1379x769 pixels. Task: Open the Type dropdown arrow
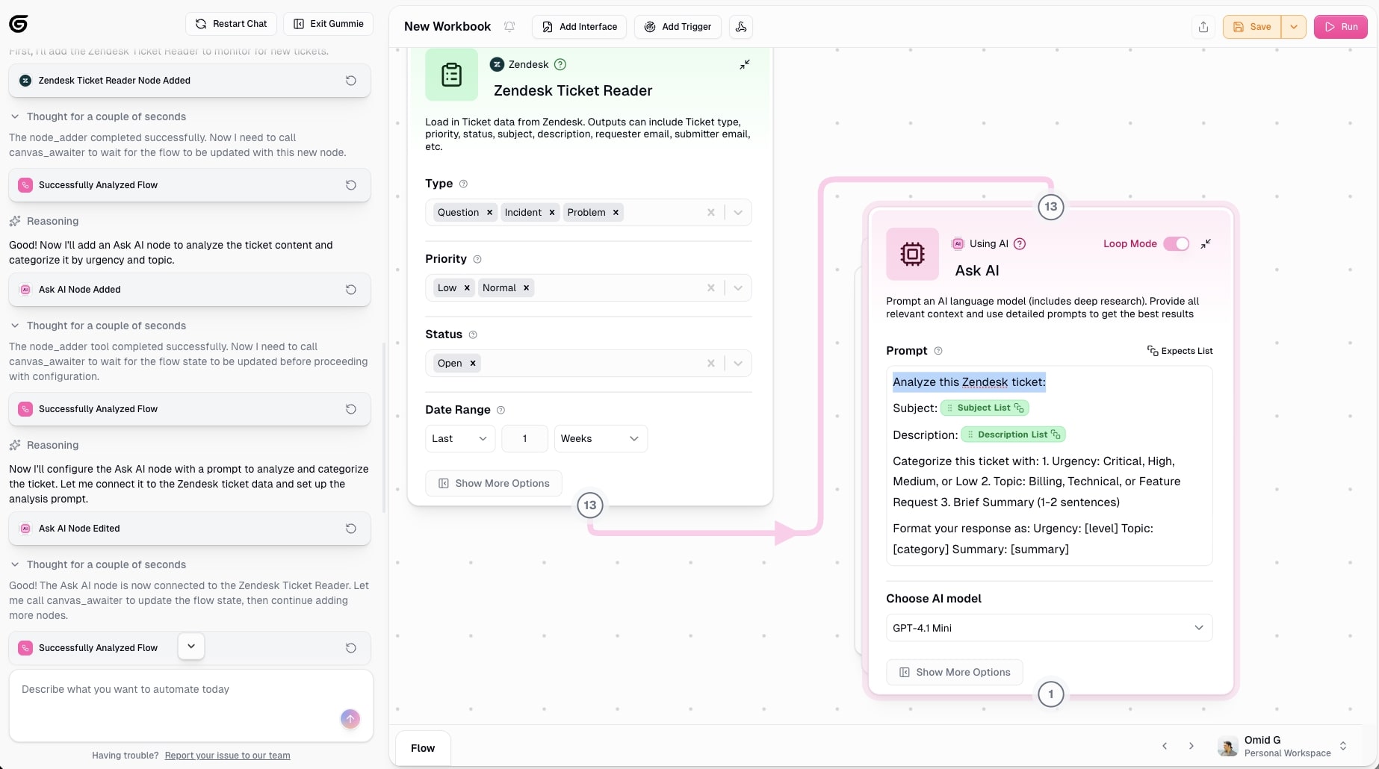(738, 213)
